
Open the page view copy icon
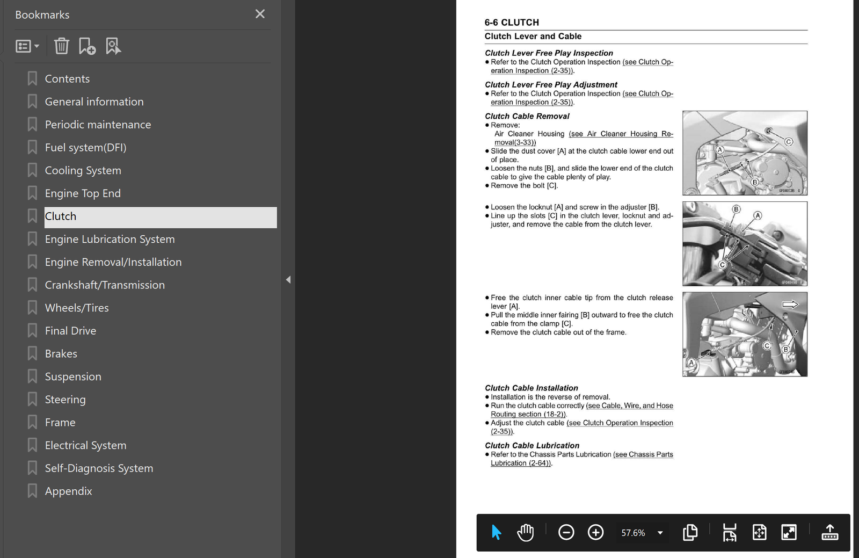[690, 532]
